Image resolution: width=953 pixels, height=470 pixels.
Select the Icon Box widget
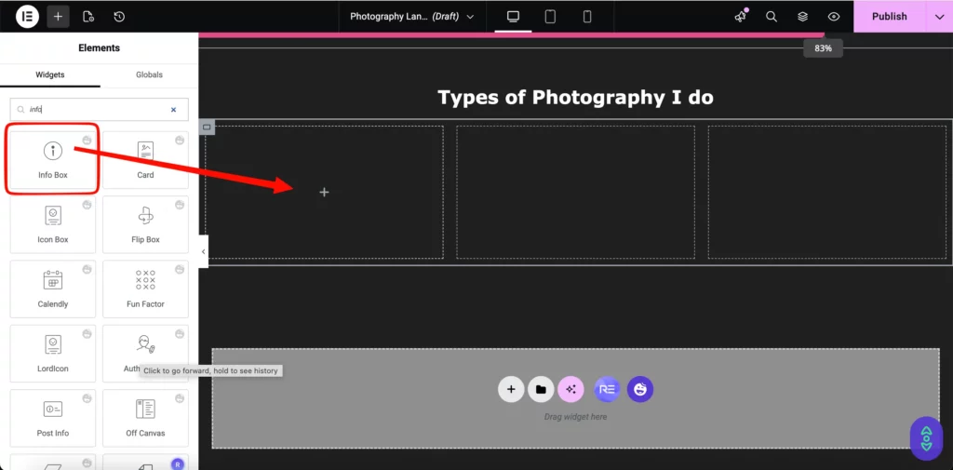53,224
